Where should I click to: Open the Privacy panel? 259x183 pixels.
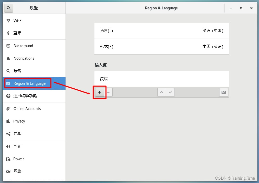[x=34, y=121]
